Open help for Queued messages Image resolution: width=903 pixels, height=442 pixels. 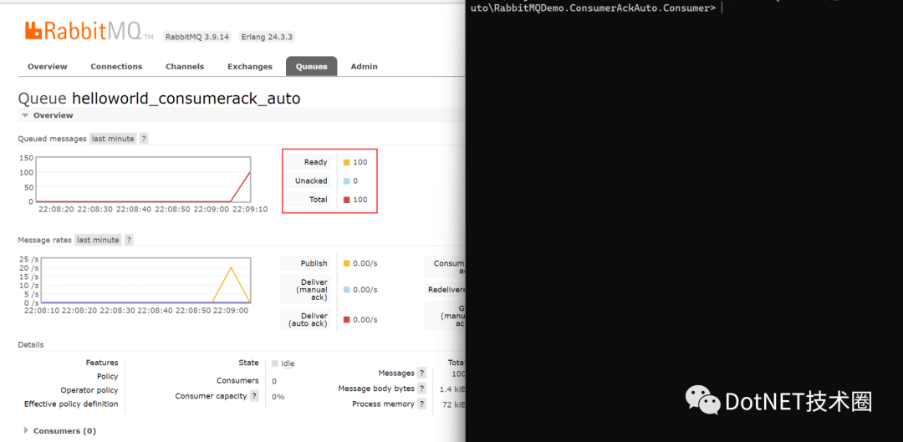[144, 139]
